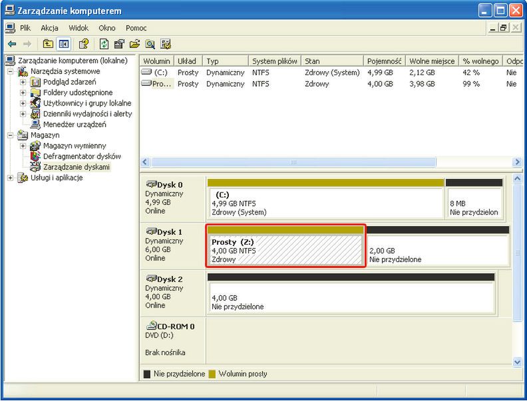The height and width of the screenshot is (401, 527).
Task: Select Defragmentator dysków in the tree
Action: coord(82,156)
